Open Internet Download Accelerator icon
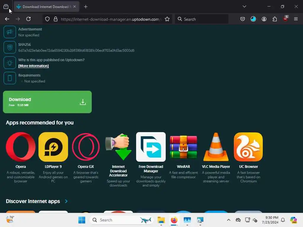Viewport: 303px width, 227px height. tap(118, 147)
